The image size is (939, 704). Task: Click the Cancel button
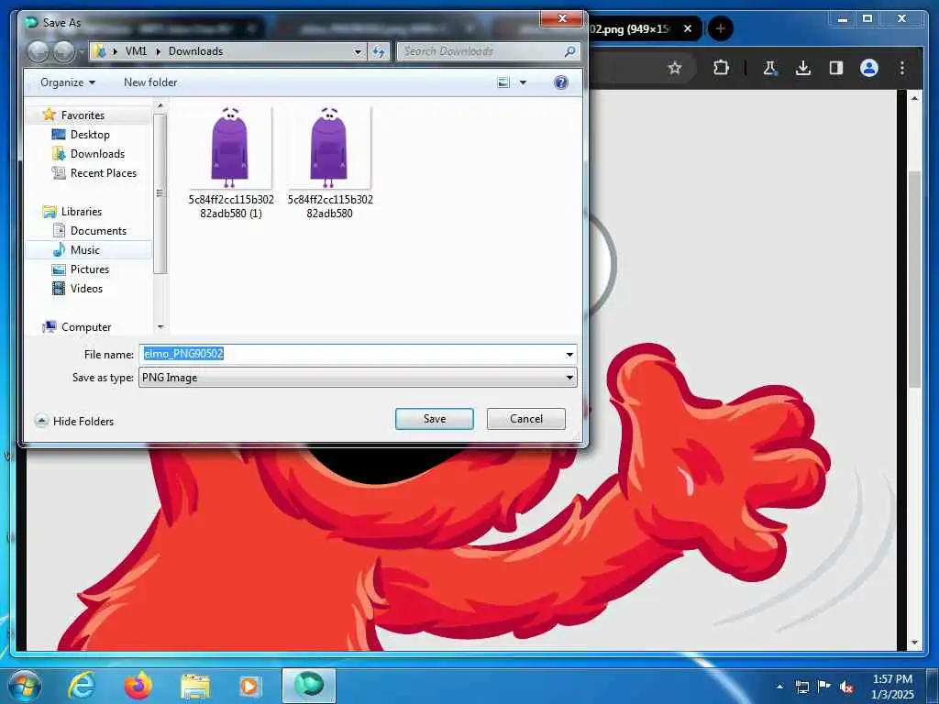[x=525, y=419]
